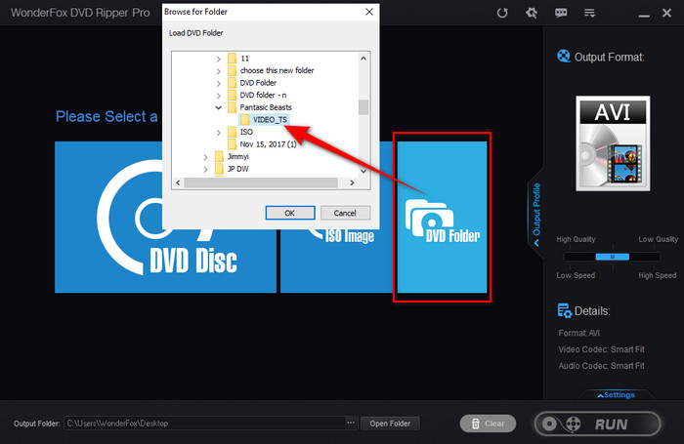Click Cancel in Browse for Folder dialog
Viewport: 684px width, 444px height.
click(345, 213)
